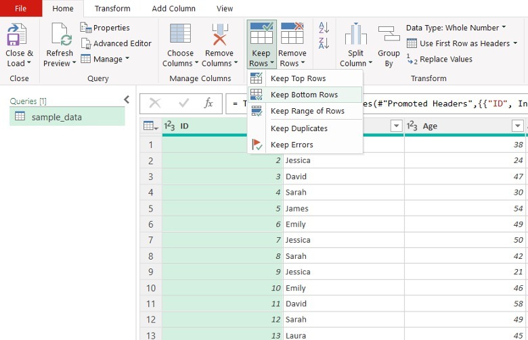This screenshot has height=340, width=528.
Task: Click the Split Column icon
Action: point(355,35)
